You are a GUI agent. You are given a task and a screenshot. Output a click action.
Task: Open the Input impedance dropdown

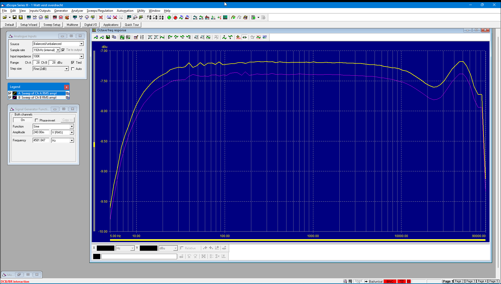[x=81, y=56]
